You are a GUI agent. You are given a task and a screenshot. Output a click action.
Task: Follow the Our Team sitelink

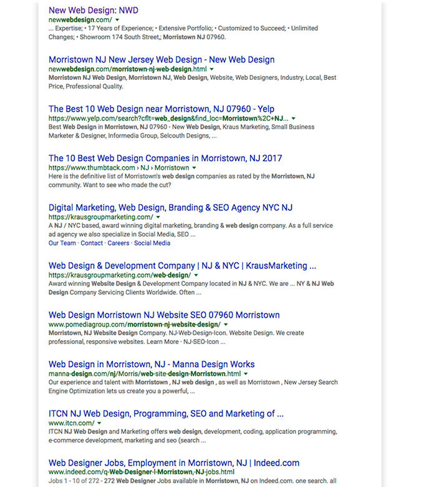click(x=62, y=243)
